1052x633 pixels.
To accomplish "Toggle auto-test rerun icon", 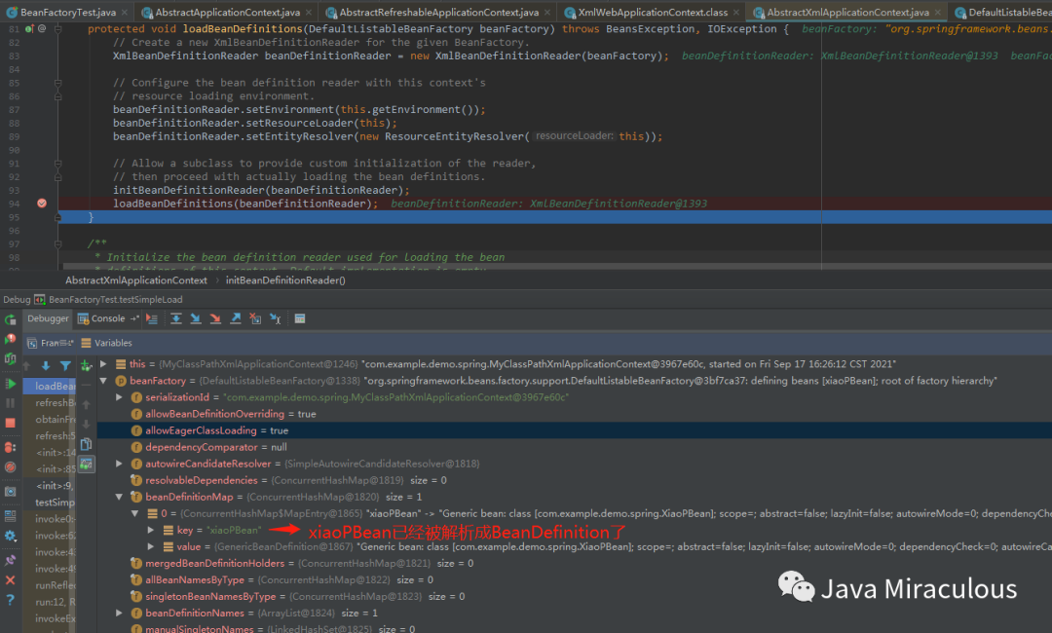I will coord(10,358).
